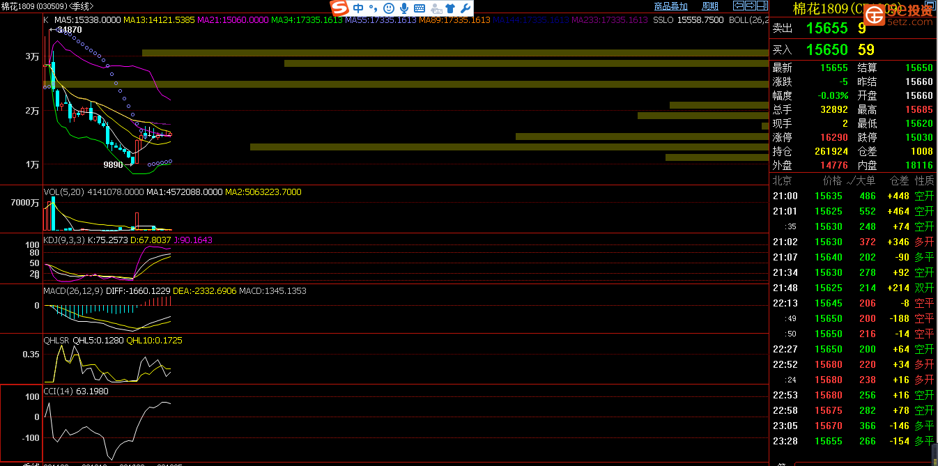Image resolution: width=938 pixels, height=466 pixels.
Task: Open the Sogou skin shirt icon
Action: (x=450, y=8)
